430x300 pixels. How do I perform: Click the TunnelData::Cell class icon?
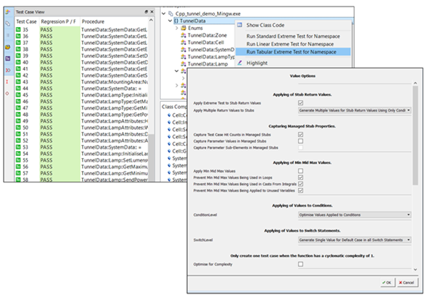click(x=184, y=42)
